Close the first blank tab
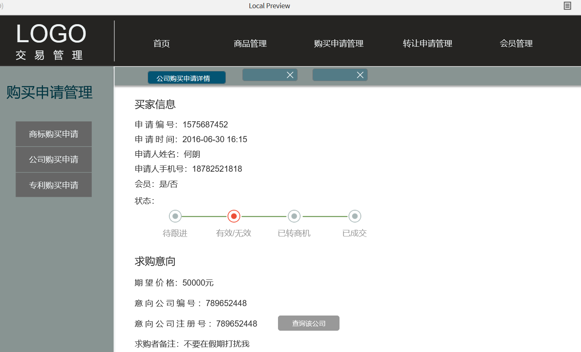The image size is (581, 352). 290,75
